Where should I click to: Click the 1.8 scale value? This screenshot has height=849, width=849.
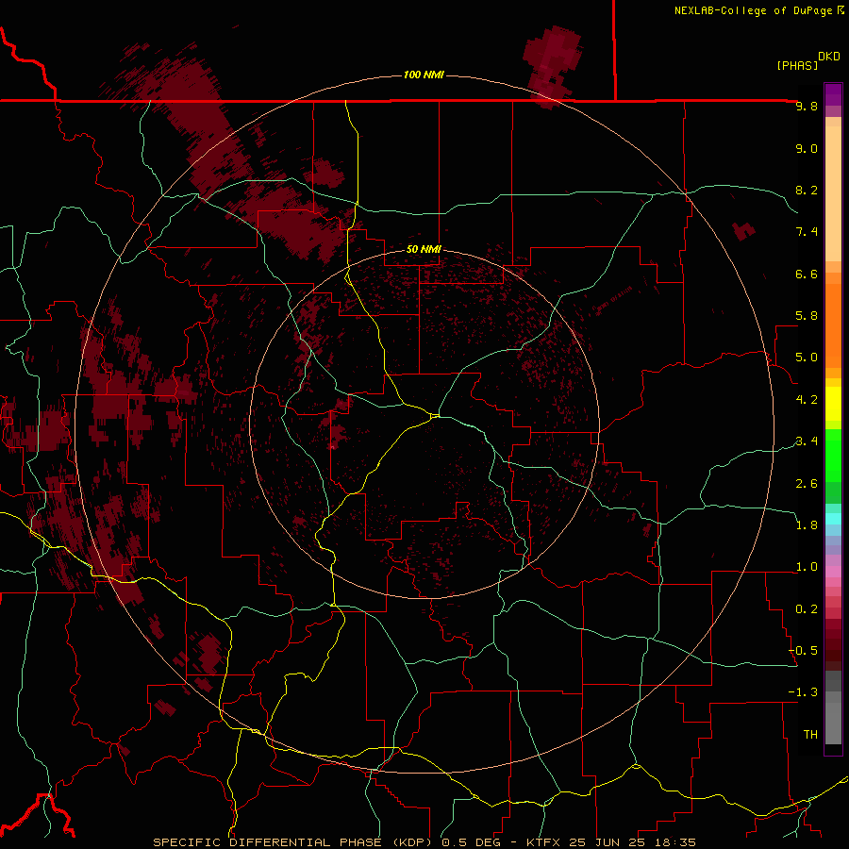(x=807, y=525)
